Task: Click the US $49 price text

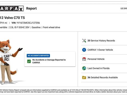Action: click(x=124, y=9)
